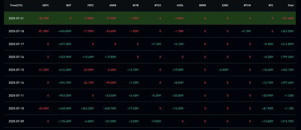Click the +81.90M BTC value
The image size is (301, 130).
pyautogui.click(x=268, y=108)
